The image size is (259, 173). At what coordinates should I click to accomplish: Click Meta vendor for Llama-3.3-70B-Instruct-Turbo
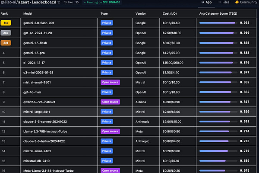point(139,131)
